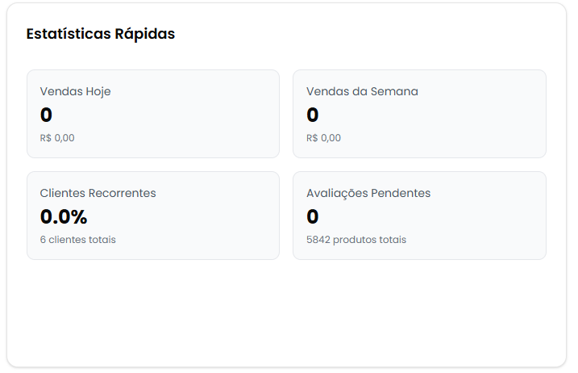The width and height of the screenshot is (578, 373).
Task: Click the '5842 produtos totais' caption
Action: (356, 240)
